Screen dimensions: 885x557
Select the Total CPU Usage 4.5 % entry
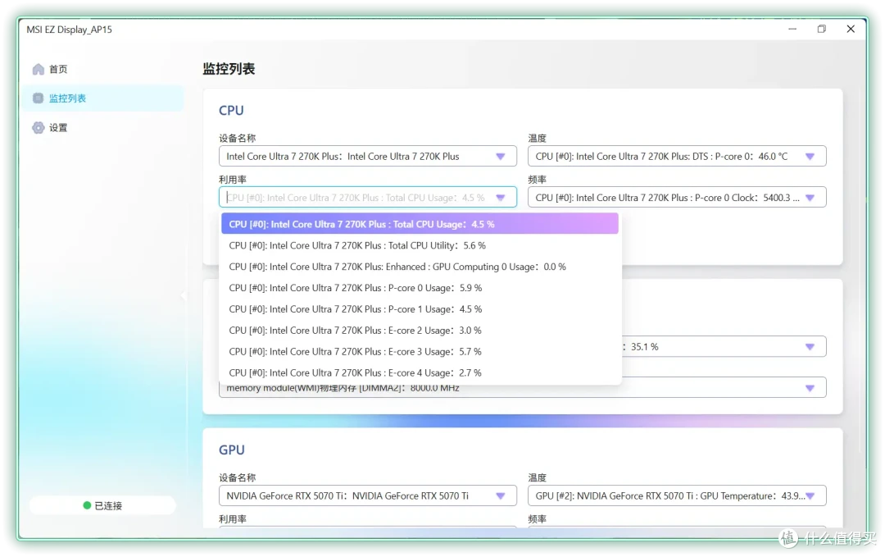point(420,224)
